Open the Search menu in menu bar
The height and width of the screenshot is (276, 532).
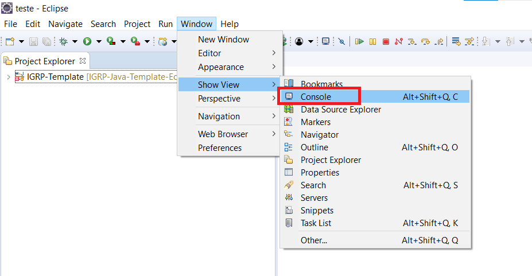tap(103, 24)
